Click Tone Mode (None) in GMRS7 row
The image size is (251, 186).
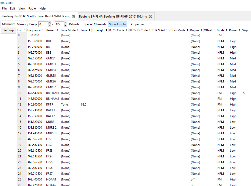click(66, 87)
